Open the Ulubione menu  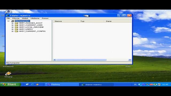point(35,18)
